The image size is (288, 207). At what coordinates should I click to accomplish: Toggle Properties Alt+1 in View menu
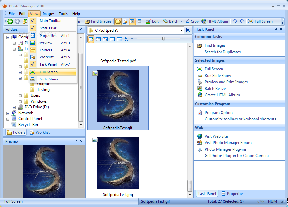click(52, 36)
